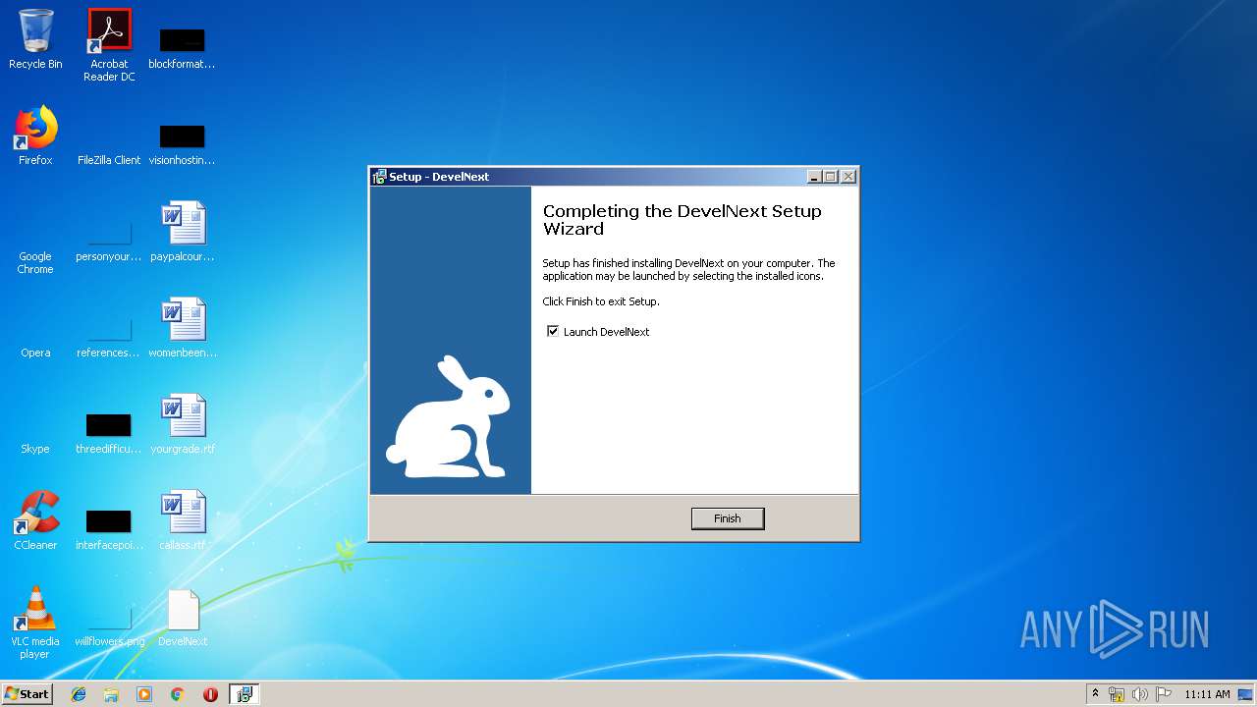
Task: Select the interfacepoi file thumbnail
Action: click(108, 521)
